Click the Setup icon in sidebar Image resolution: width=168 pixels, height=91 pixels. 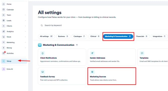click(4, 61)
